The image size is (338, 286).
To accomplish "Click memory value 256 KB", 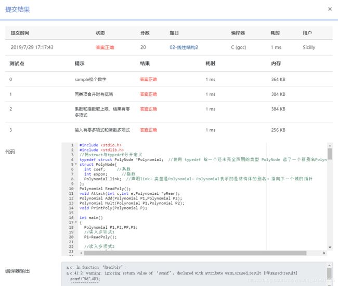I will click(278, 130).
